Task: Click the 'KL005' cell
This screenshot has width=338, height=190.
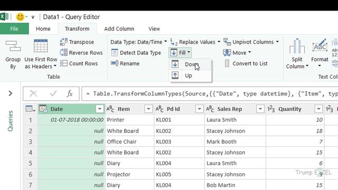Action: [x=180, y=174]
